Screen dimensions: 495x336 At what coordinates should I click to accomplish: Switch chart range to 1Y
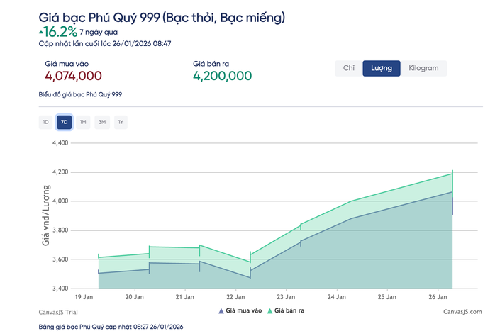pyautogui.click(x=121, y=122)
